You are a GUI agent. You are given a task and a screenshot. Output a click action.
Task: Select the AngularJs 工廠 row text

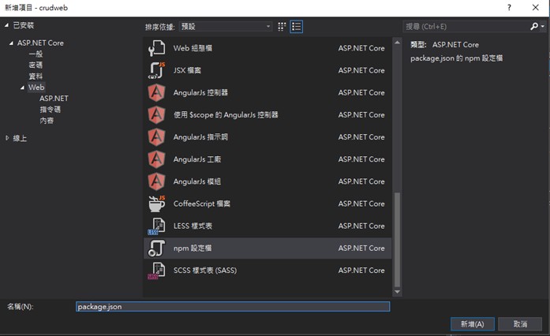tap(197, 159)
